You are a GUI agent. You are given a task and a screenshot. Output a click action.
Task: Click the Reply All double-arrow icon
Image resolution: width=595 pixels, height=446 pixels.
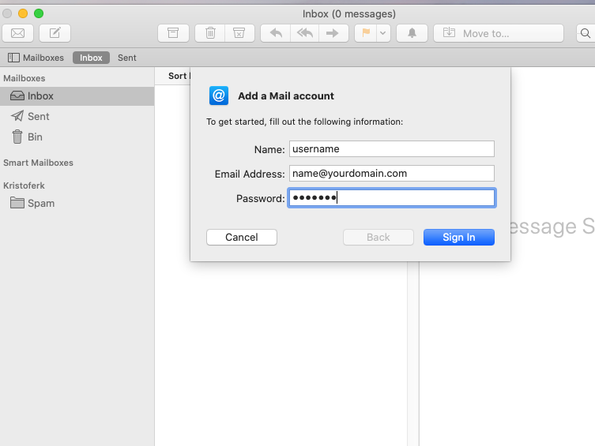[304, 33]
